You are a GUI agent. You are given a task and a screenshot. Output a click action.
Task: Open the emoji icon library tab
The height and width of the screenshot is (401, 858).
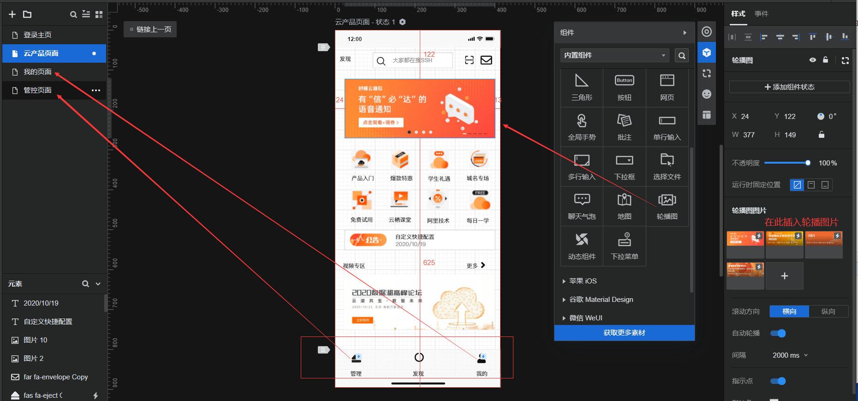coord(707,94)
